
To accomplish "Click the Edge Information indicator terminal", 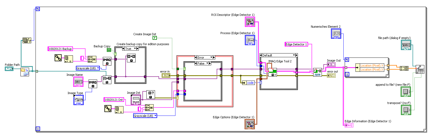I will click(x=349, y=125).
